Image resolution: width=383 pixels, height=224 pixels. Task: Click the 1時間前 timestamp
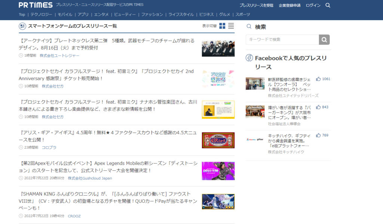[x=30, y=56]
